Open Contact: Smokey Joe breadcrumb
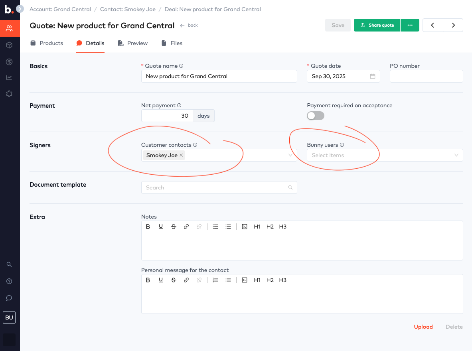The image size is (472, 351). click(x=128, y=9)
